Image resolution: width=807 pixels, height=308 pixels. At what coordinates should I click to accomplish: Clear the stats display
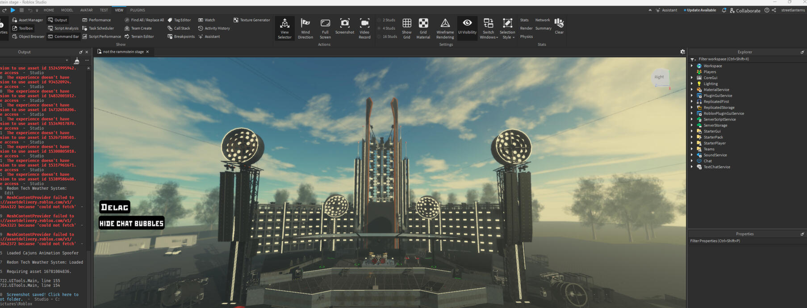[559, 26]
